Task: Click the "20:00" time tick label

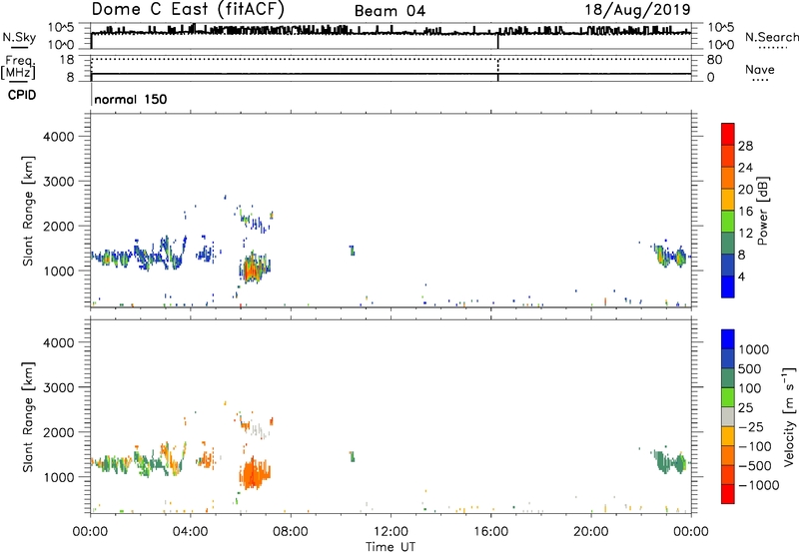Action: 590,532
